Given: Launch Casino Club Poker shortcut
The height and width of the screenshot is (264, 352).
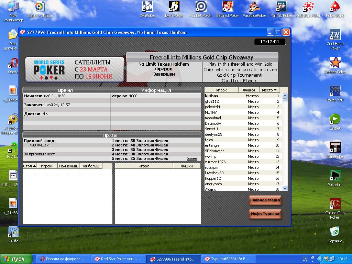Looking at the screenshot, I should [335, 204].
